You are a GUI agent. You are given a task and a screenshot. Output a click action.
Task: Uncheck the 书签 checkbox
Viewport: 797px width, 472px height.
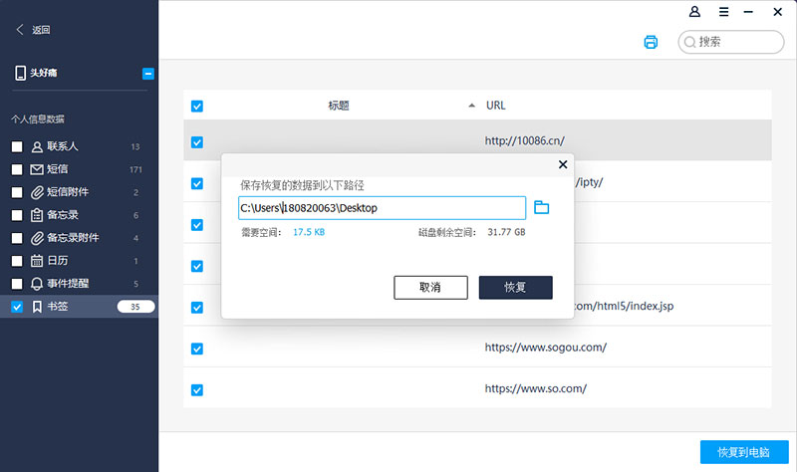(x=17, y=307)
